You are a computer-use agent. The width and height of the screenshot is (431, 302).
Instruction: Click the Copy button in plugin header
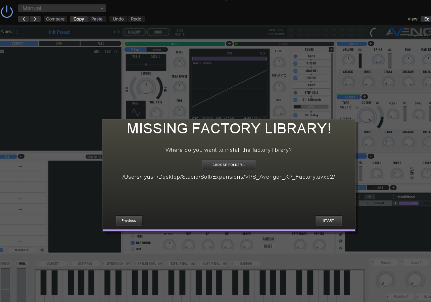tap(79, 19)
